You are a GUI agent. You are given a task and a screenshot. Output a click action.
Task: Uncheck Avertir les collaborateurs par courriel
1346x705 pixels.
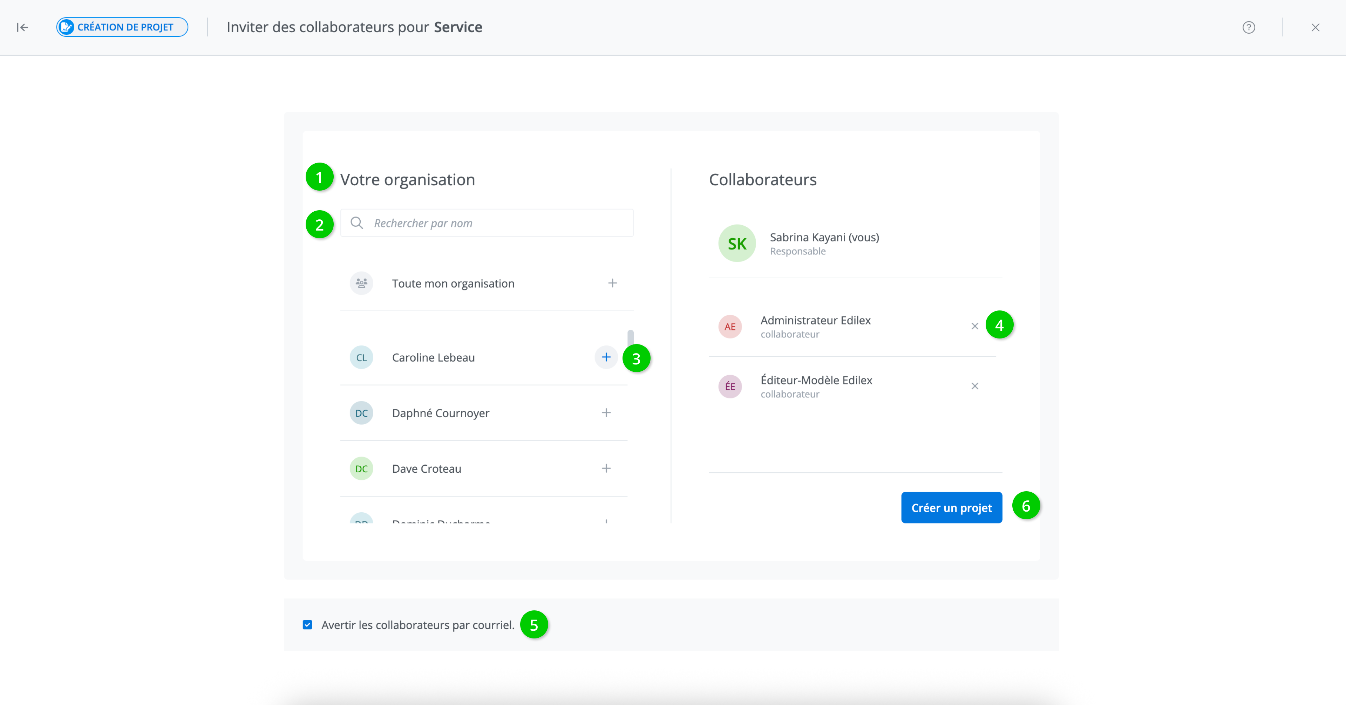point(307,624)
